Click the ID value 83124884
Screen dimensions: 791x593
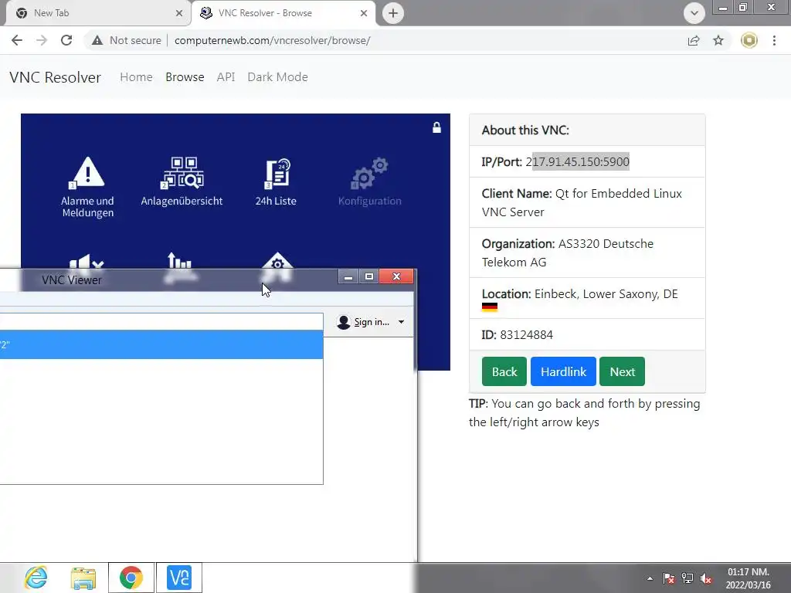(526, 335)
